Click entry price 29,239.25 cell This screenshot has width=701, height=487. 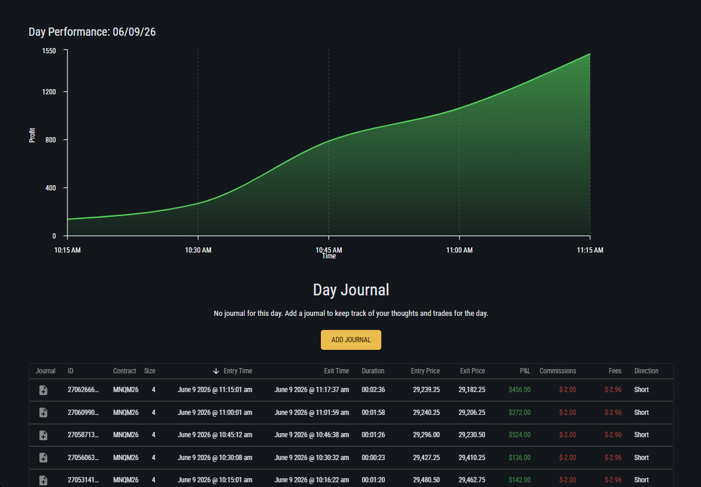pyautogui.click(x=426, y=390)
